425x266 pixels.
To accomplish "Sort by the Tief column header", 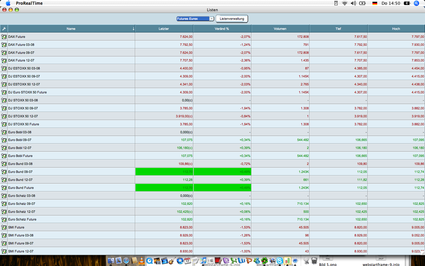I will tap(338, 29).
